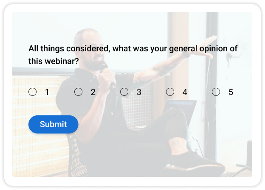Mark the rating 5 radio circle
The width and height of the screenshot is (265, 190).
pos(216,92)
